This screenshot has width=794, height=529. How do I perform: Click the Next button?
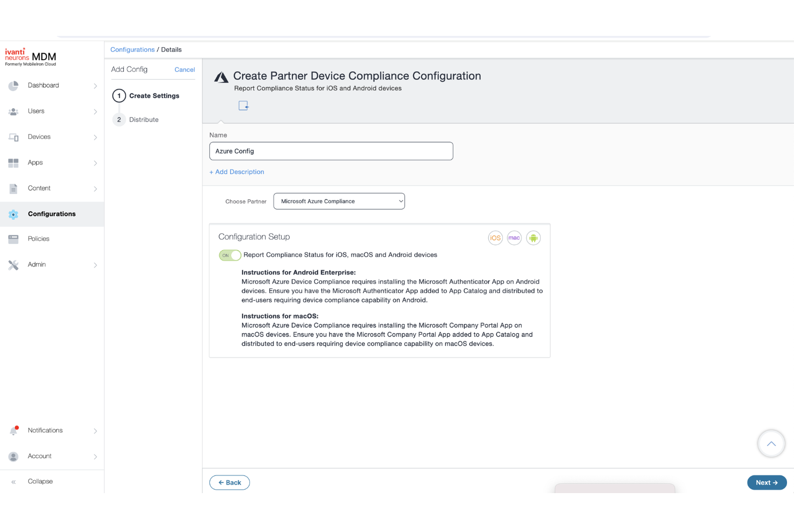point(767,482)
